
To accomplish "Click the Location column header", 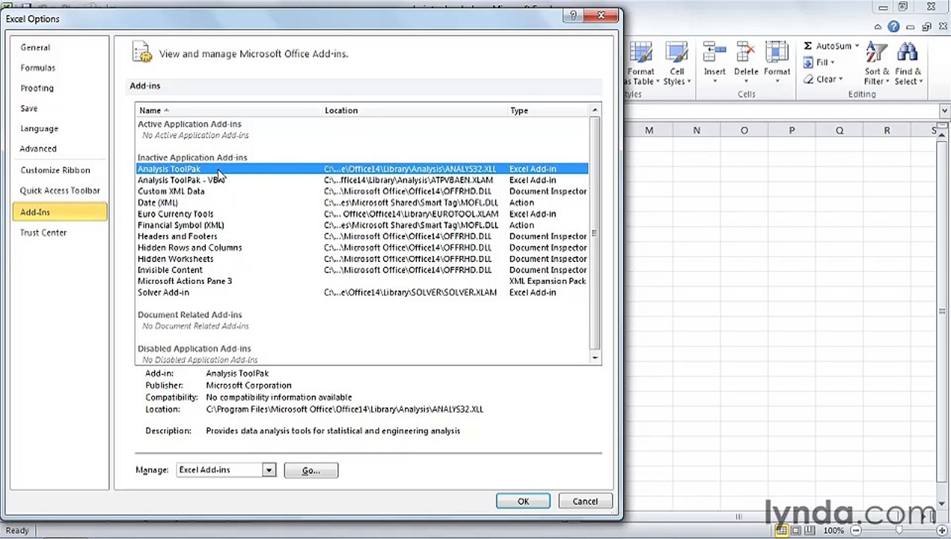I will (415, 110).
